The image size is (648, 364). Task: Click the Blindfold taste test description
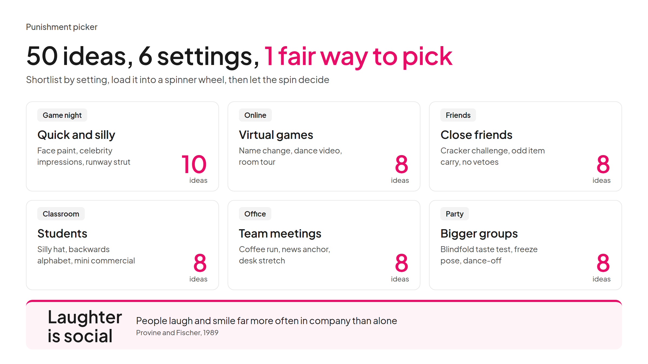coord(489,255)
